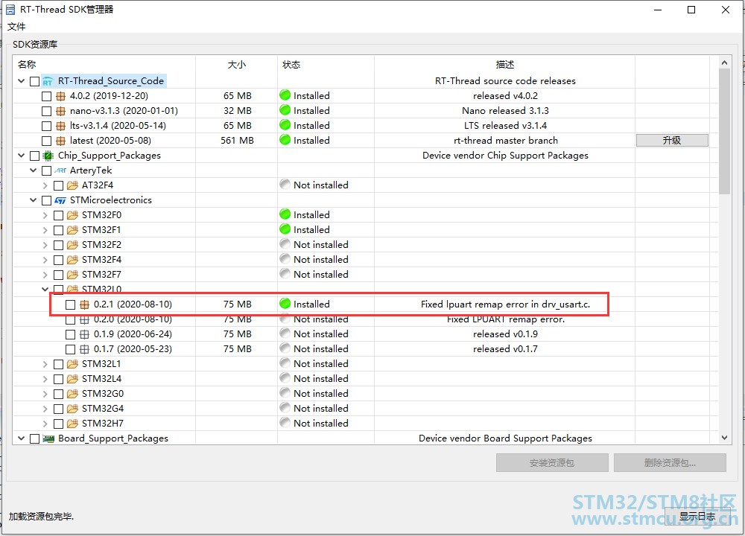
Task: Open the 文件 menu
Action: (x=16, y=27)
